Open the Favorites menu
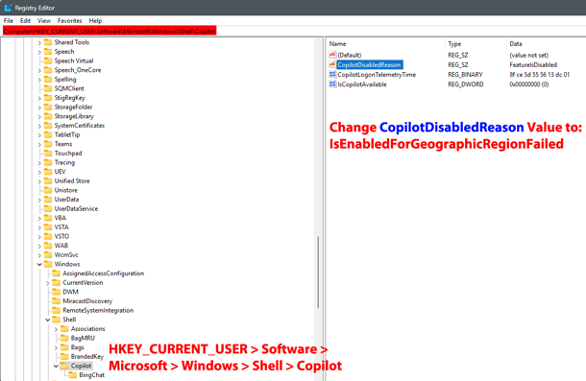 point(69,21)
